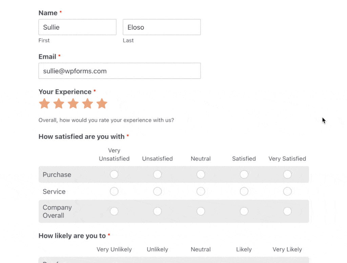Choose Neutral for Service row
Viewport: 347px width, 263px height.
click(x=201, y=191)
